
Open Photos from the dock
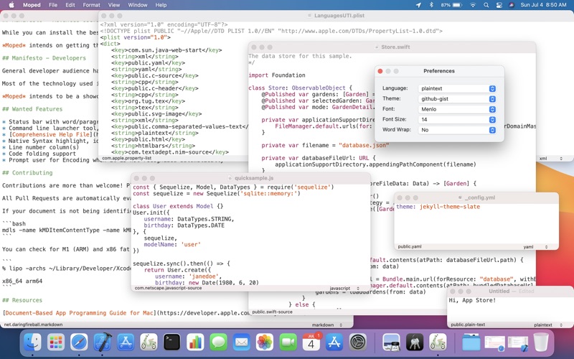(265, 343)
